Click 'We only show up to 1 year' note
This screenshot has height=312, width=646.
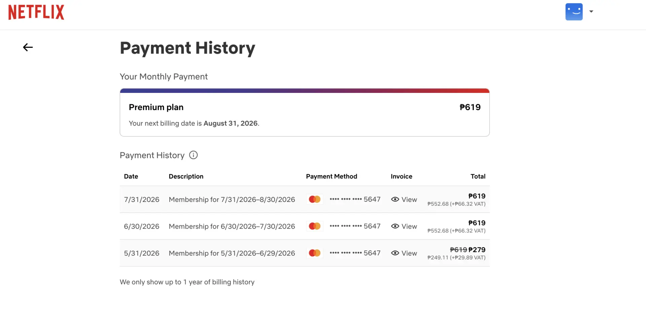187,282
